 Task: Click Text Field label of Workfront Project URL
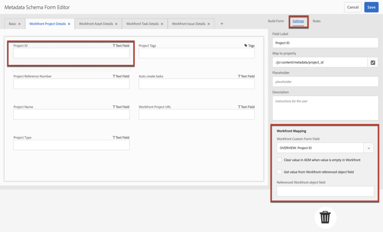(246, 107)
